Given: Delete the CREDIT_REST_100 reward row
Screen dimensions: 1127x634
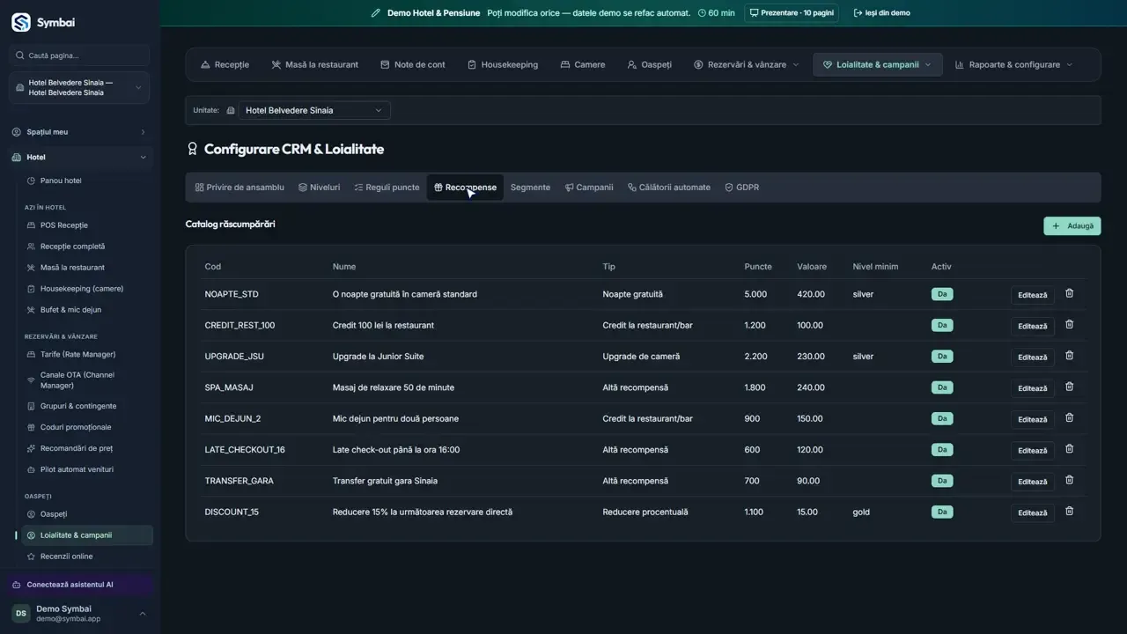Looking at the screenshot, I should click(x=1069, y=325).
